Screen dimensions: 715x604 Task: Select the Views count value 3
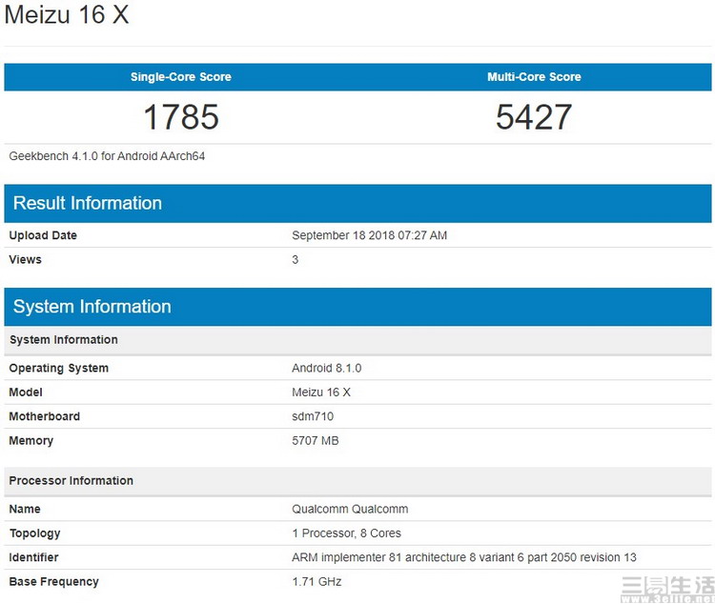pos(295,259)
